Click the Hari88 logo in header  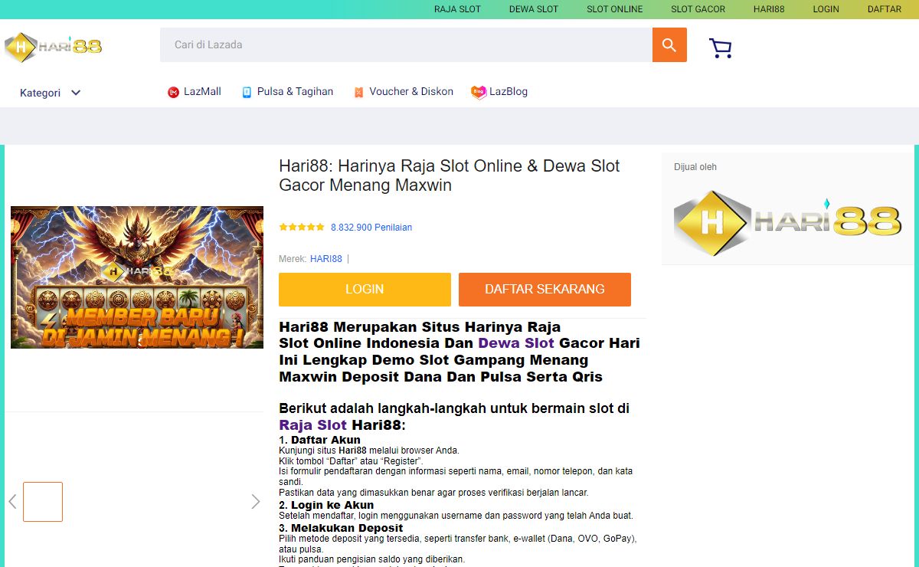pyautogui.click(x=53, y=47)
